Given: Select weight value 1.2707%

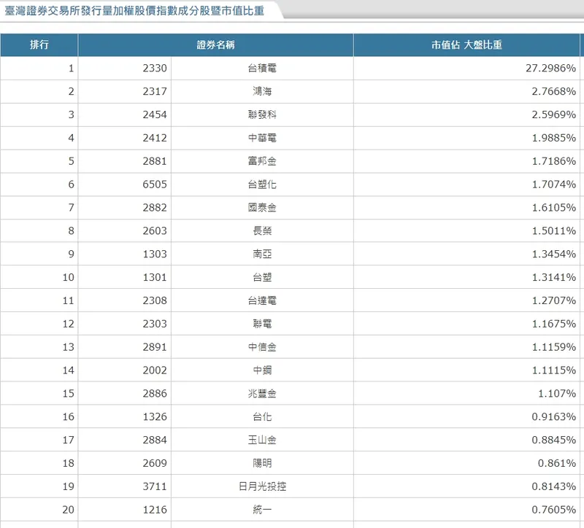Looking at the screenshot, I should (x=553, y=300).
